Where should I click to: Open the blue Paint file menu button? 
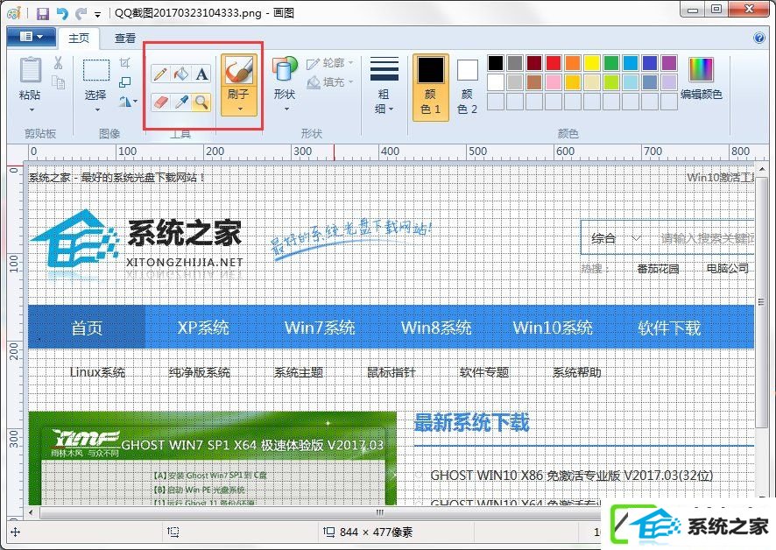click(x=31, y=37)
